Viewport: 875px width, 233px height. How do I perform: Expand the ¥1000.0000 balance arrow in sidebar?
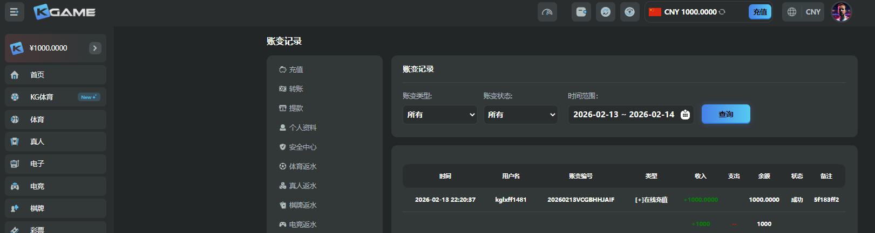[95, 48]
